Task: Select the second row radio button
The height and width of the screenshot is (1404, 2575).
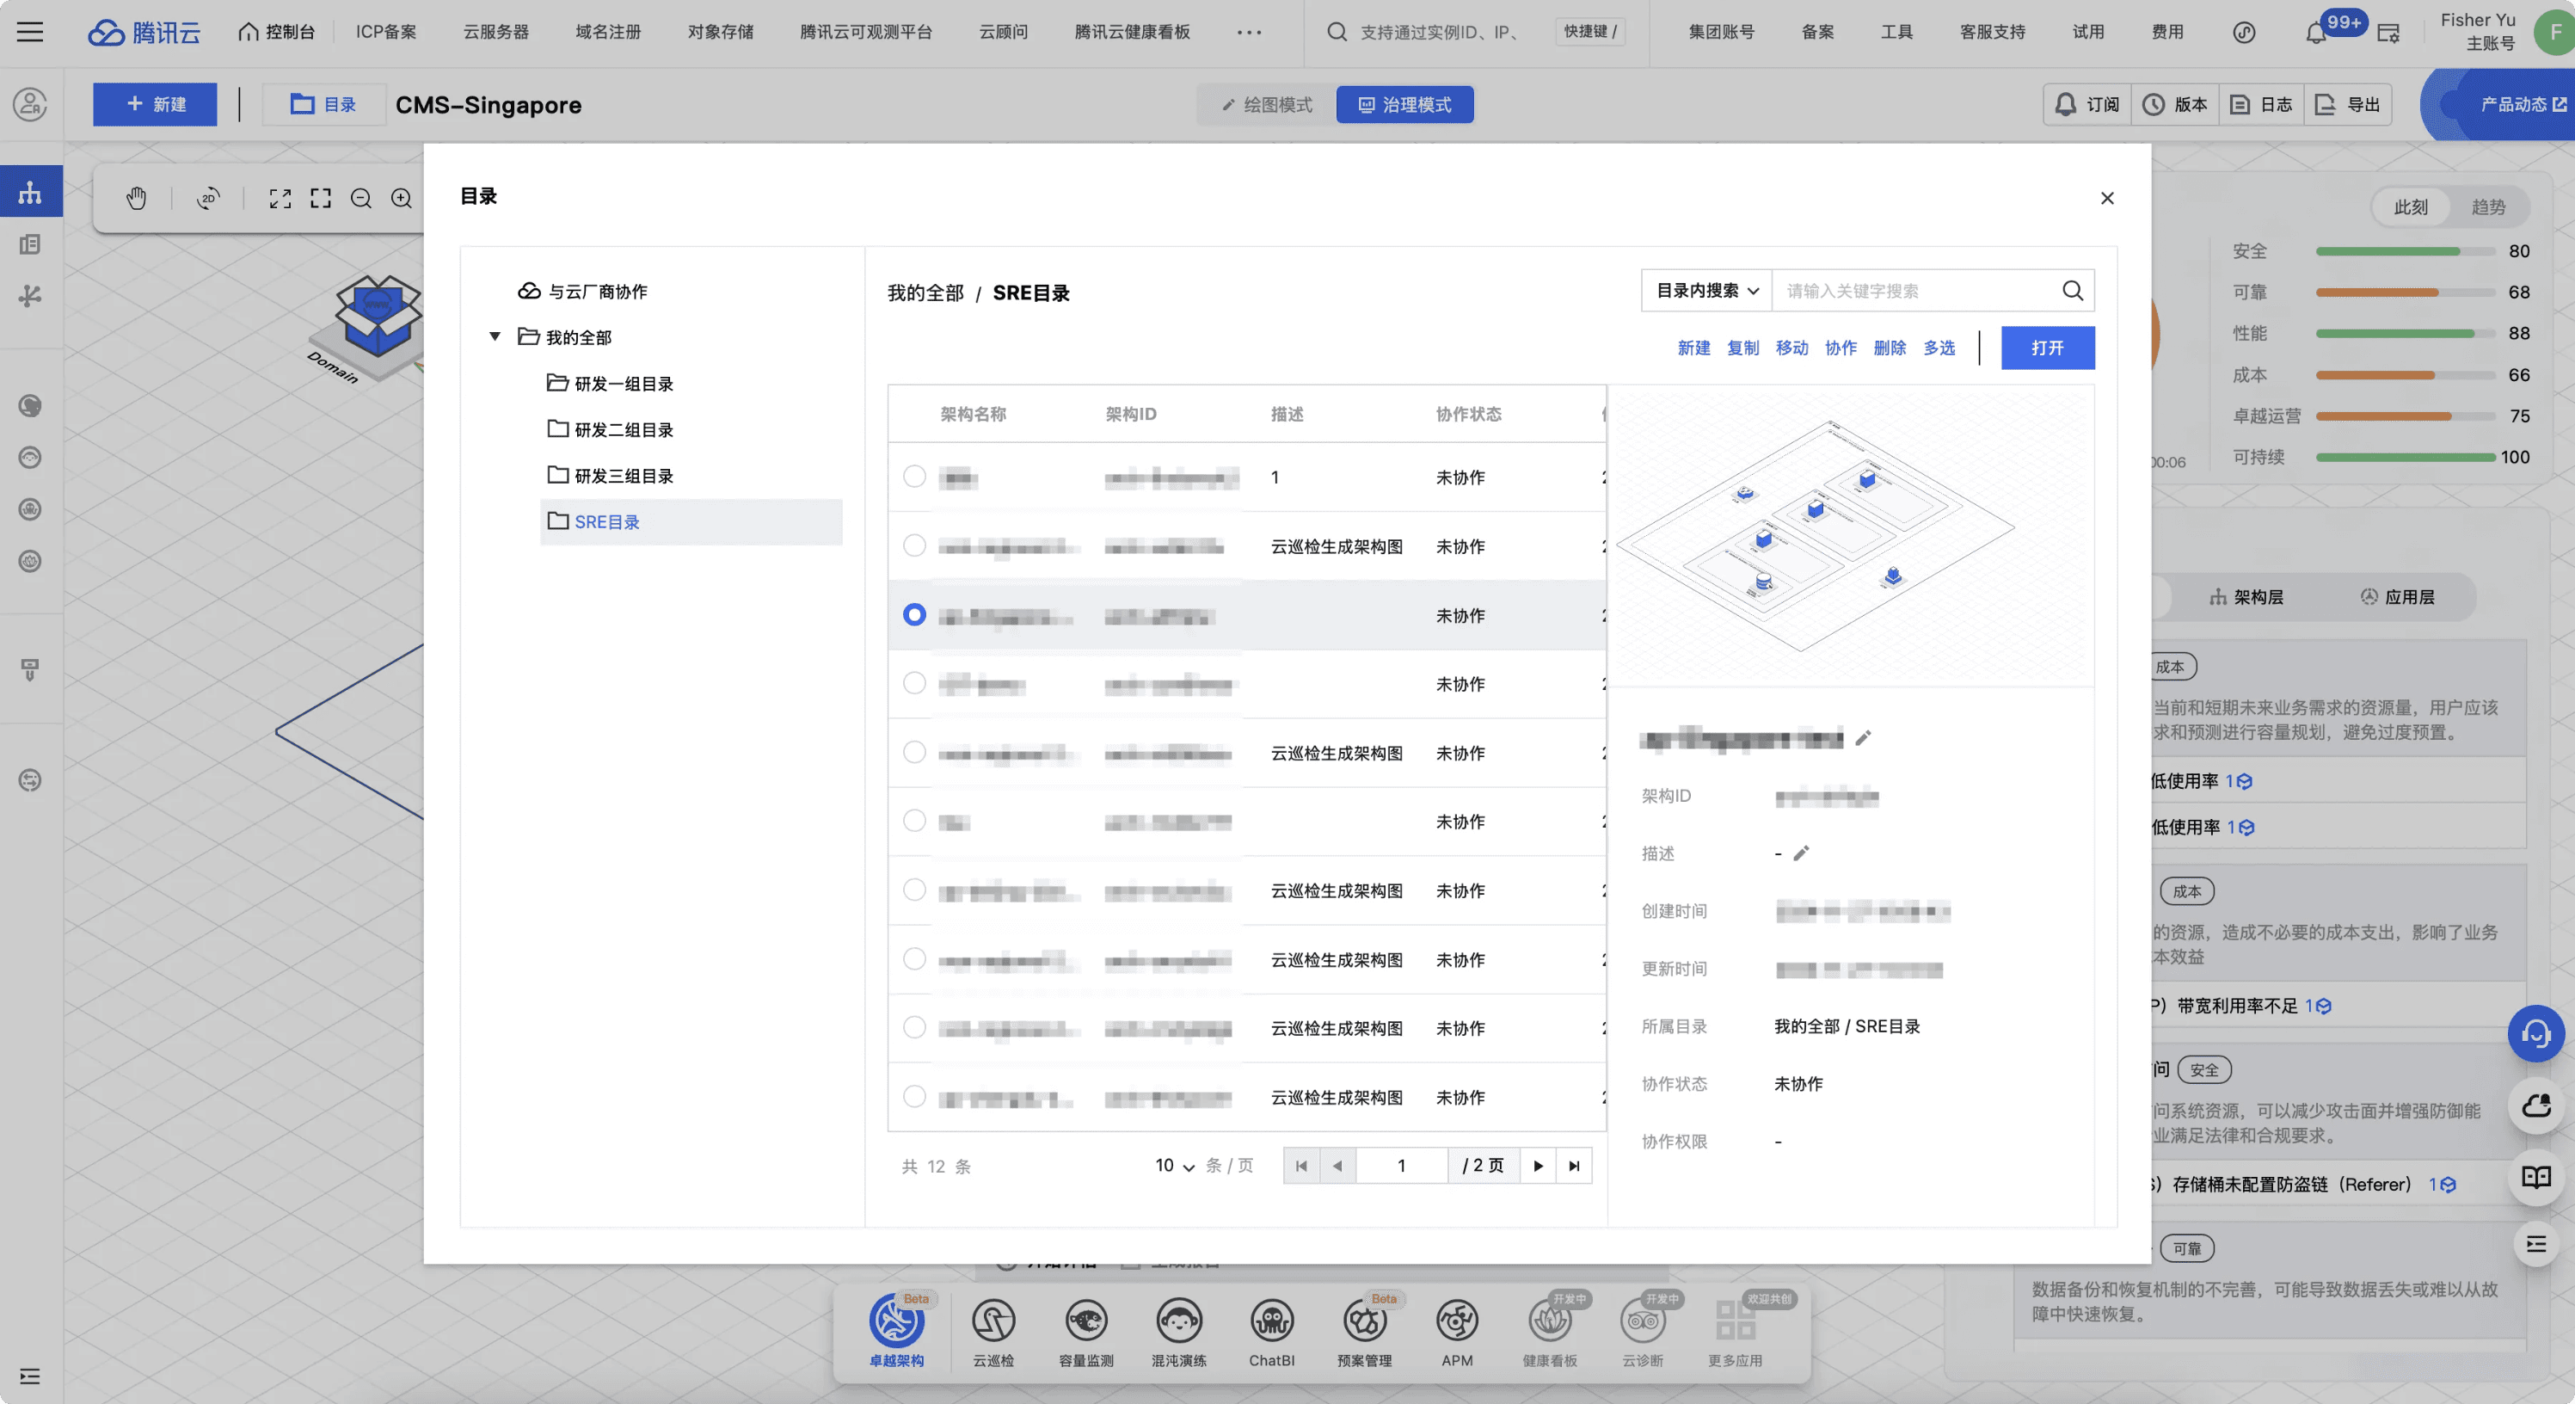Action: coord(913,546)
